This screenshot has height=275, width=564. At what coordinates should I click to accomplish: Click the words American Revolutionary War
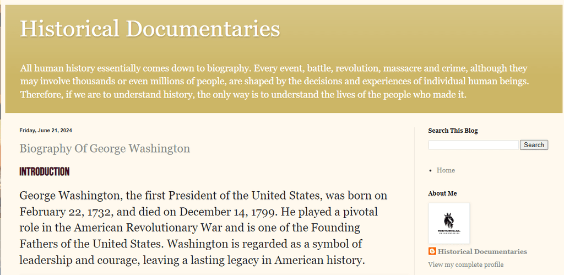(149, 228)
